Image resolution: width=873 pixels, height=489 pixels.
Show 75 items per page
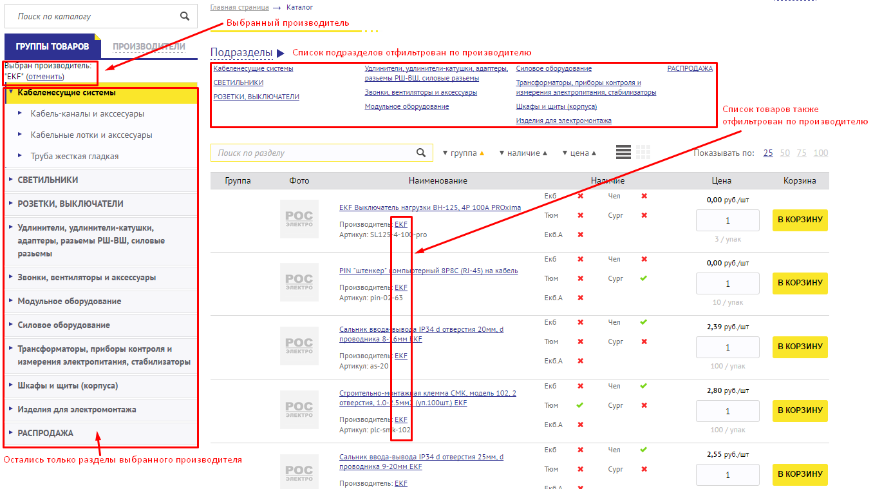[x=802, y=153]
